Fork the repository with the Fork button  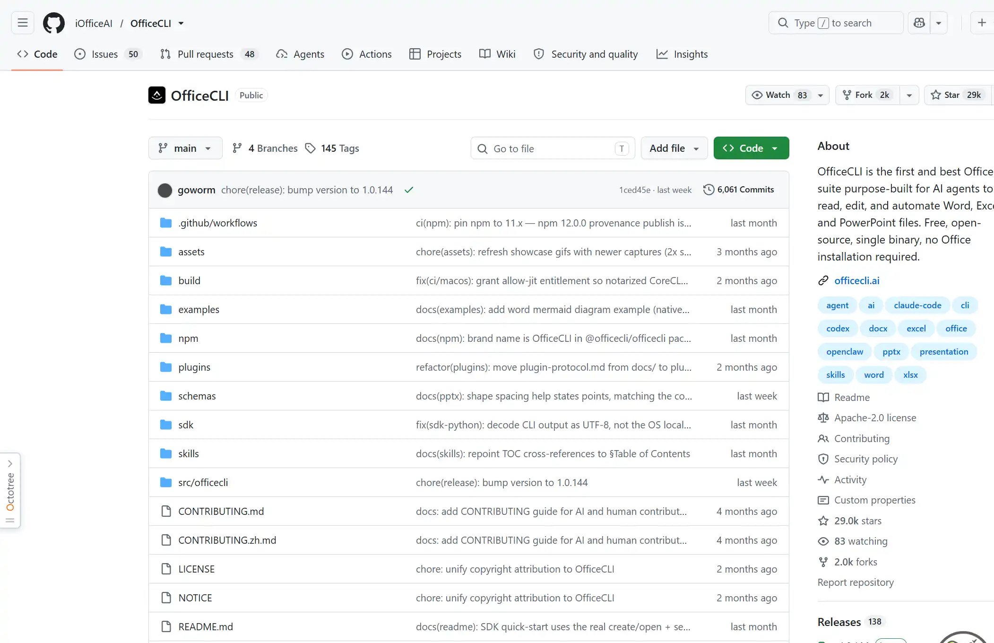[868, 95]
